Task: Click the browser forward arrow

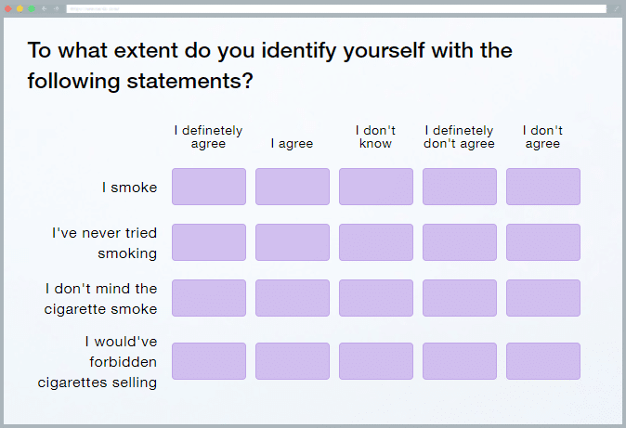Action: pyautogui.click(x=57, y=8)
